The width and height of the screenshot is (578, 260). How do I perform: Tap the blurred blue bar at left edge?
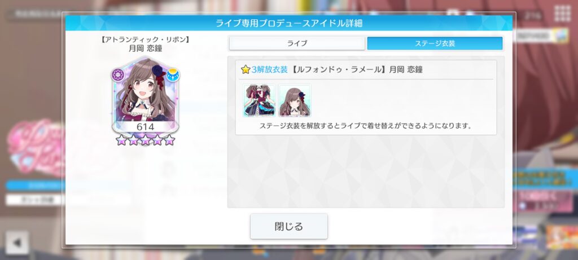(x=36, y=185)
